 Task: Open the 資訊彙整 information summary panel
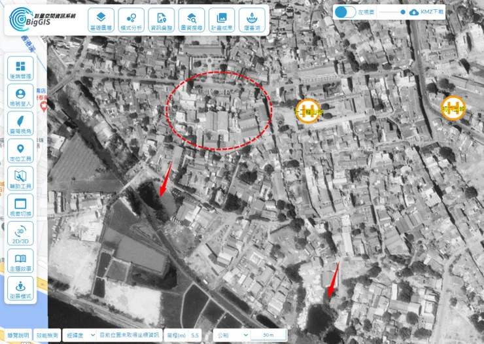coord(162,20)
